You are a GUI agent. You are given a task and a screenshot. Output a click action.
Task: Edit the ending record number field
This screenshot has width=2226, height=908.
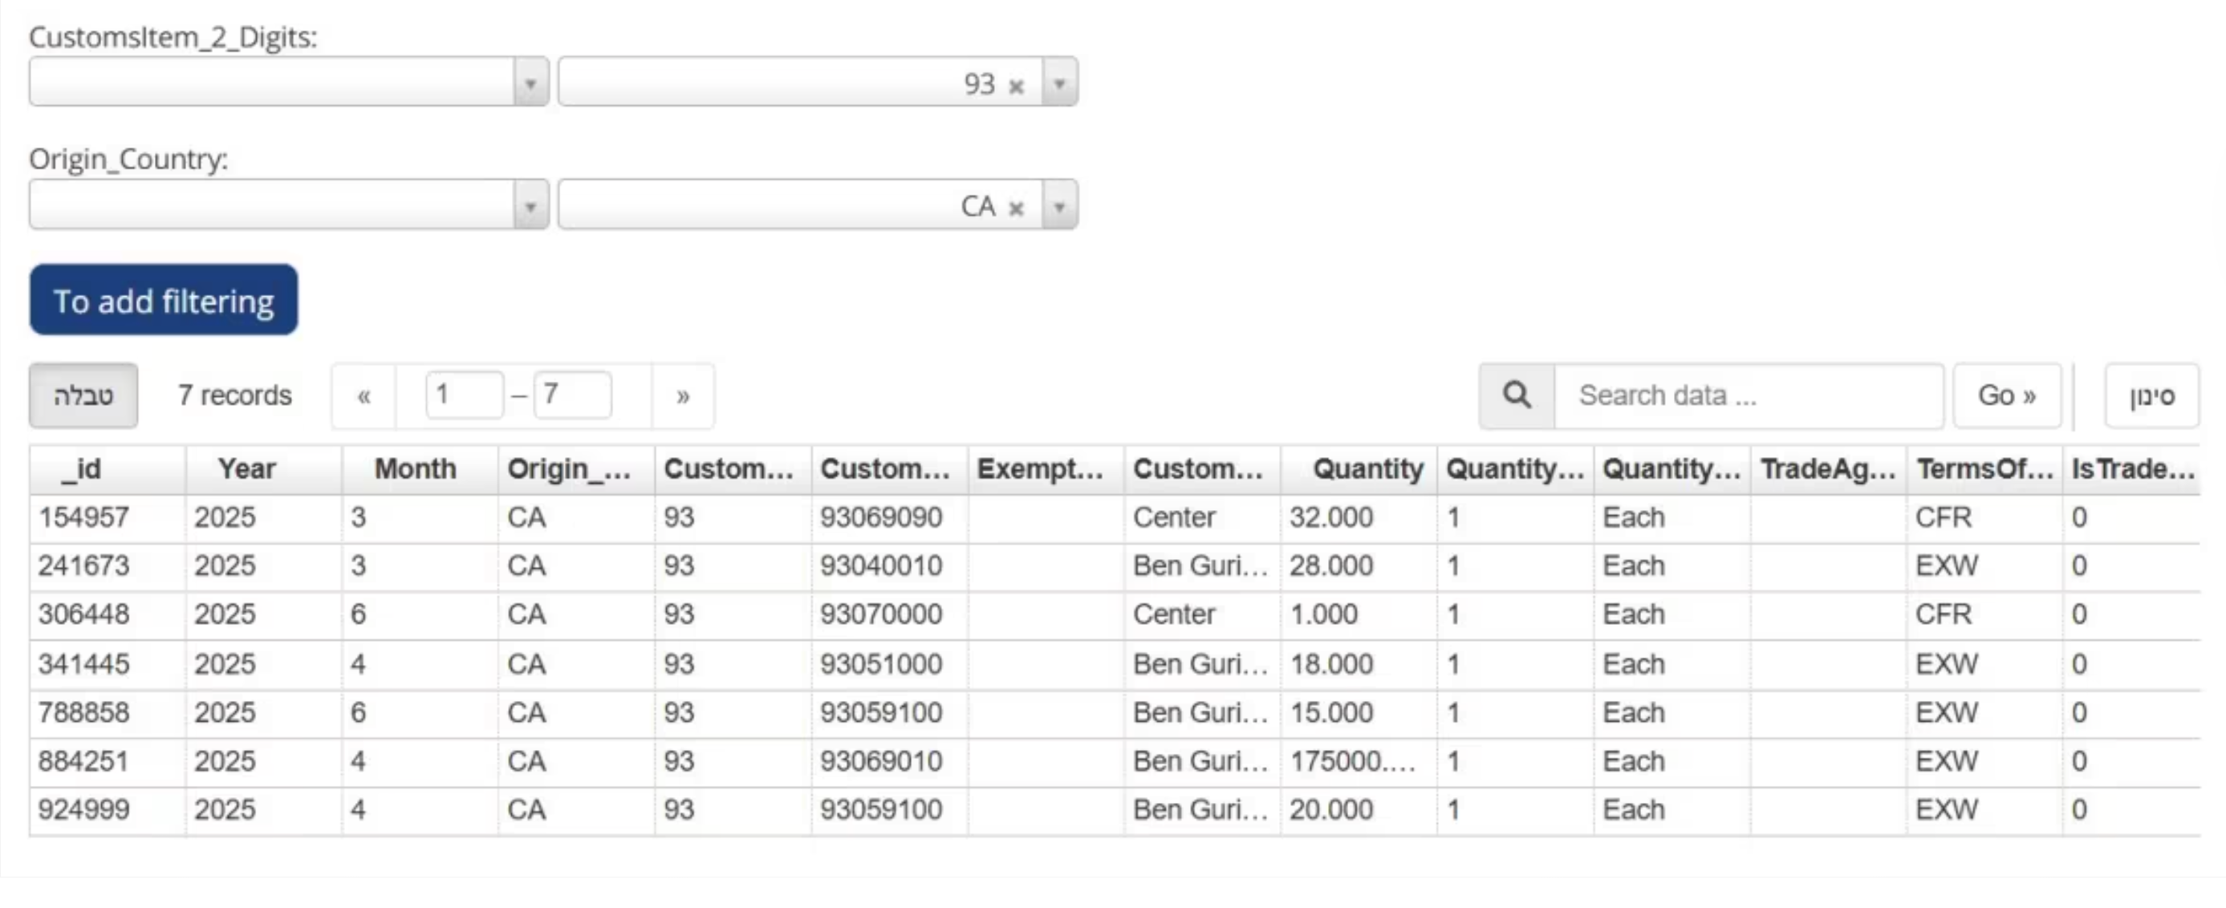click(573, 395)
